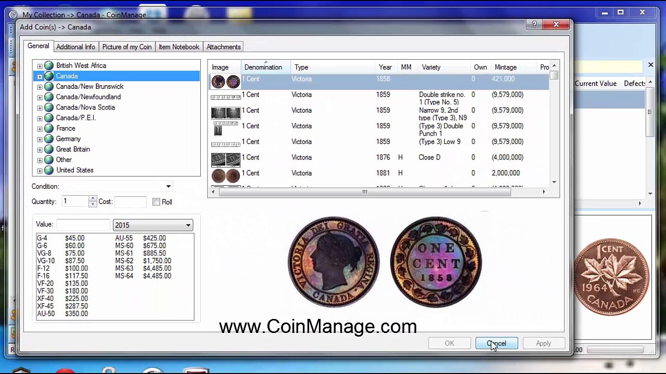
Task: Select the 1876 H Close D coin thumbnail
Action: (x=225, y=159)
